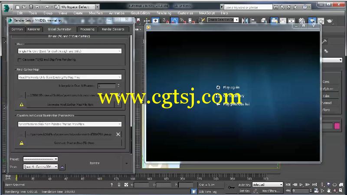
Task: Click the binoculars search icon in title bar
Action: tap(276, 7)
